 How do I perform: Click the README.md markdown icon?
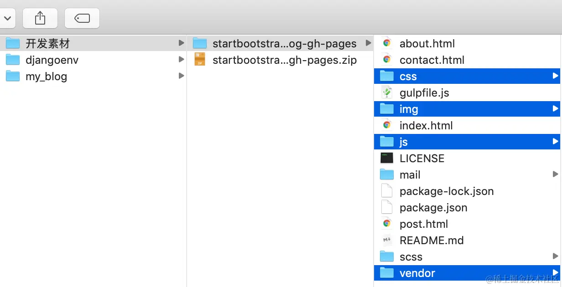(387, 240)
